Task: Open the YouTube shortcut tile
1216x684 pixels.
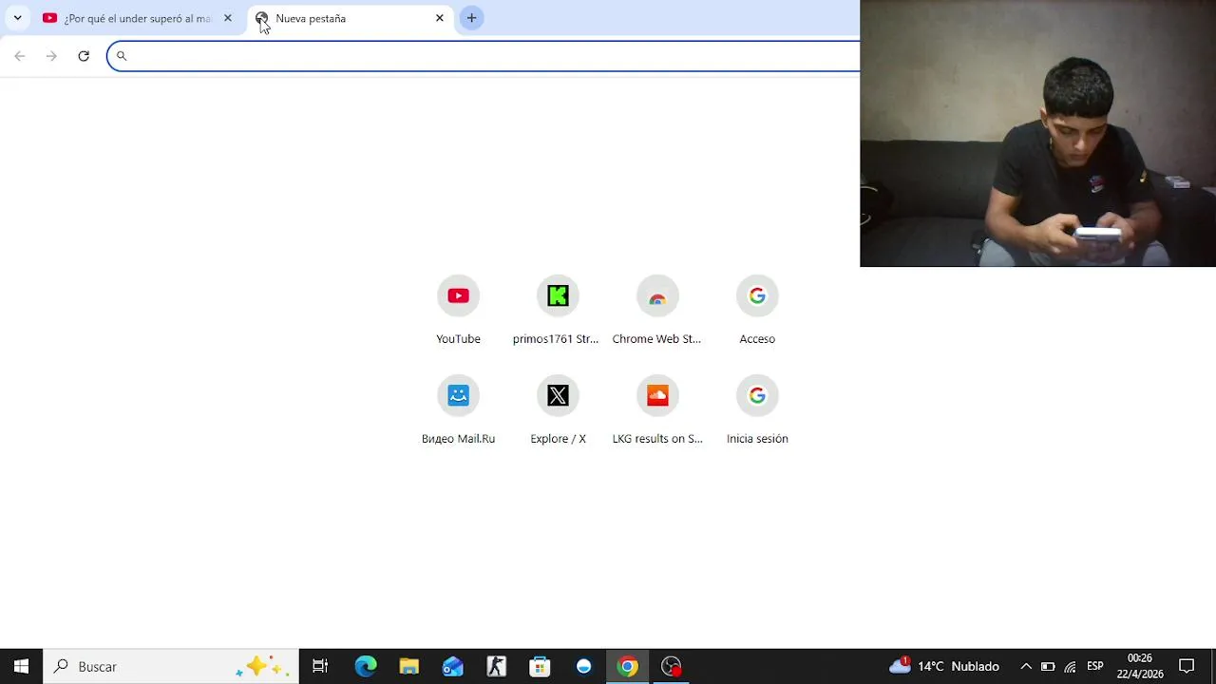Action: pyautogui.click(x=458, y=312)
